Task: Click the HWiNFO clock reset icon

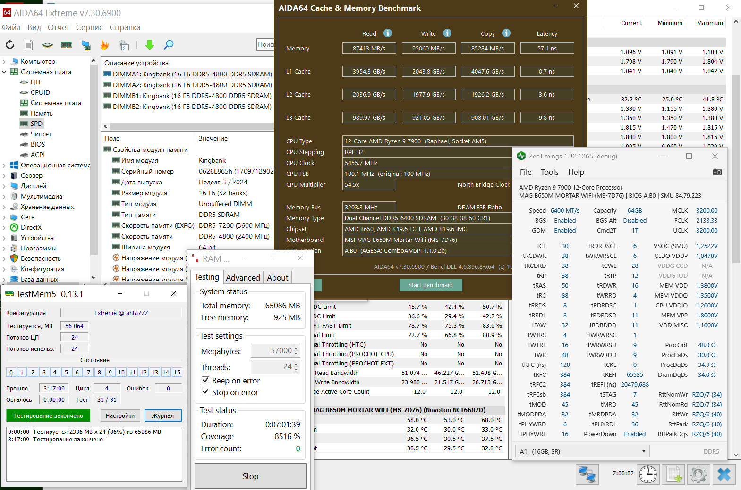Action: [648, 474]
